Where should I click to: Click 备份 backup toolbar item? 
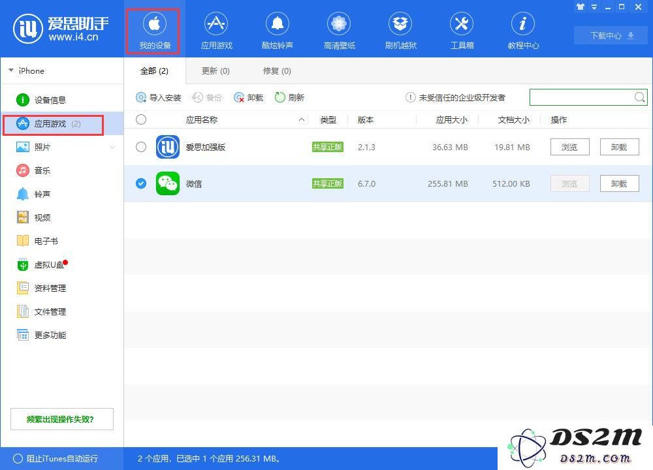207,97
